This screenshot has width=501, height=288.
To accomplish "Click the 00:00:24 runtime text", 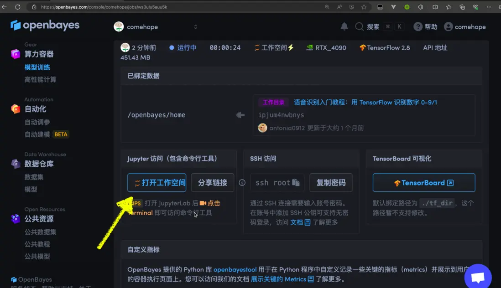I will [225, 47].
